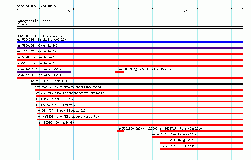
Task: Click nsv4066291 (gnomADStructuralVariants) label
Action: [x=68, y=117]
